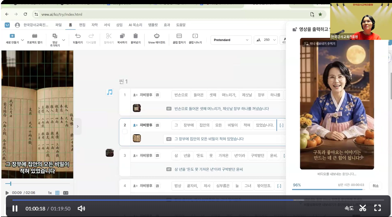Change the 1x preview speed
Viewport: 392px width, 217px height.
(x=50, y=193)
